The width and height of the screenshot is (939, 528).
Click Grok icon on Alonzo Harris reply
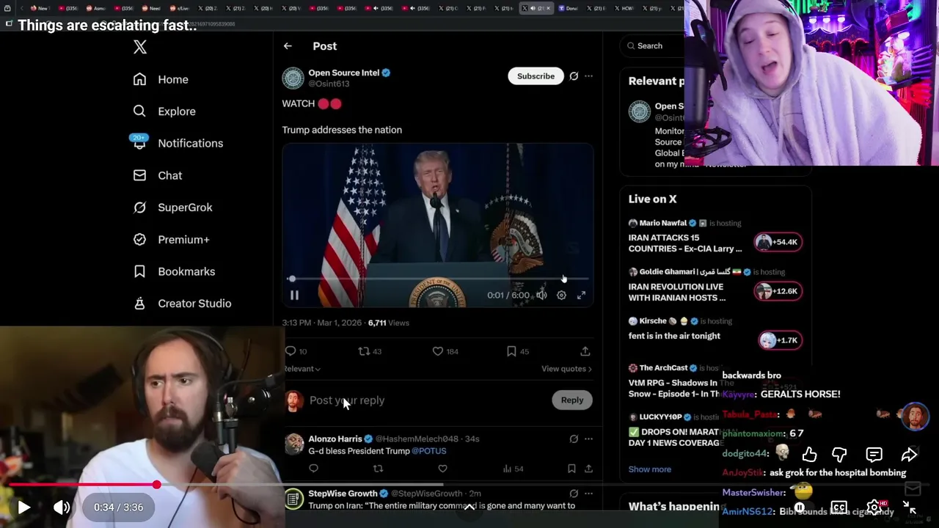click(574, 439)
